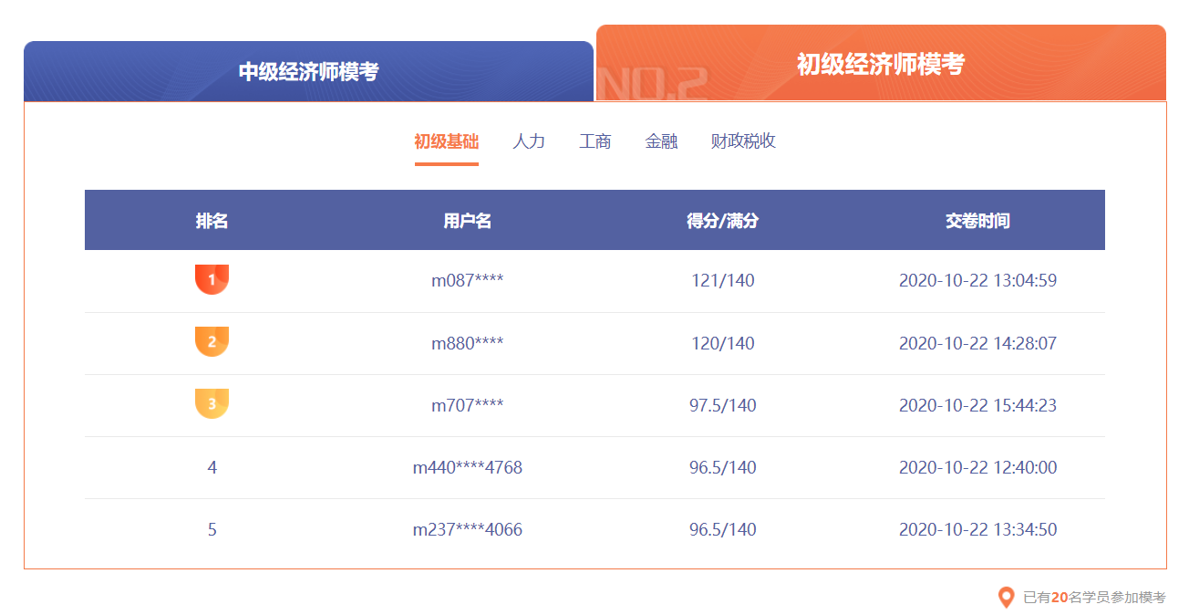This screenshot has width=1189, height=615.
Task: Click the score 121/140 of rank one
Action: [723, 280]
